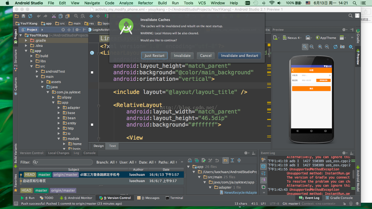Click the search icon at IDE top right
Image resolution: width=372 pixels, height=209 pixels.
351,16
